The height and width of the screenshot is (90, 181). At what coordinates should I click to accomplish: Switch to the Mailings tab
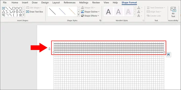pyautogui.click(x=84, y=2)
